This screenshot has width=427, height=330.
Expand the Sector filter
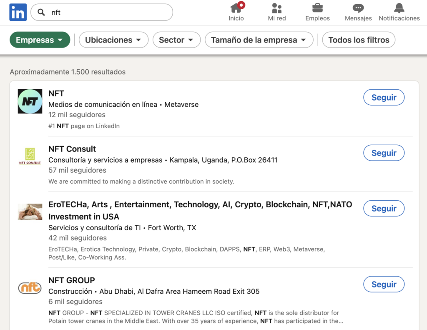click(x=176, y=40)
